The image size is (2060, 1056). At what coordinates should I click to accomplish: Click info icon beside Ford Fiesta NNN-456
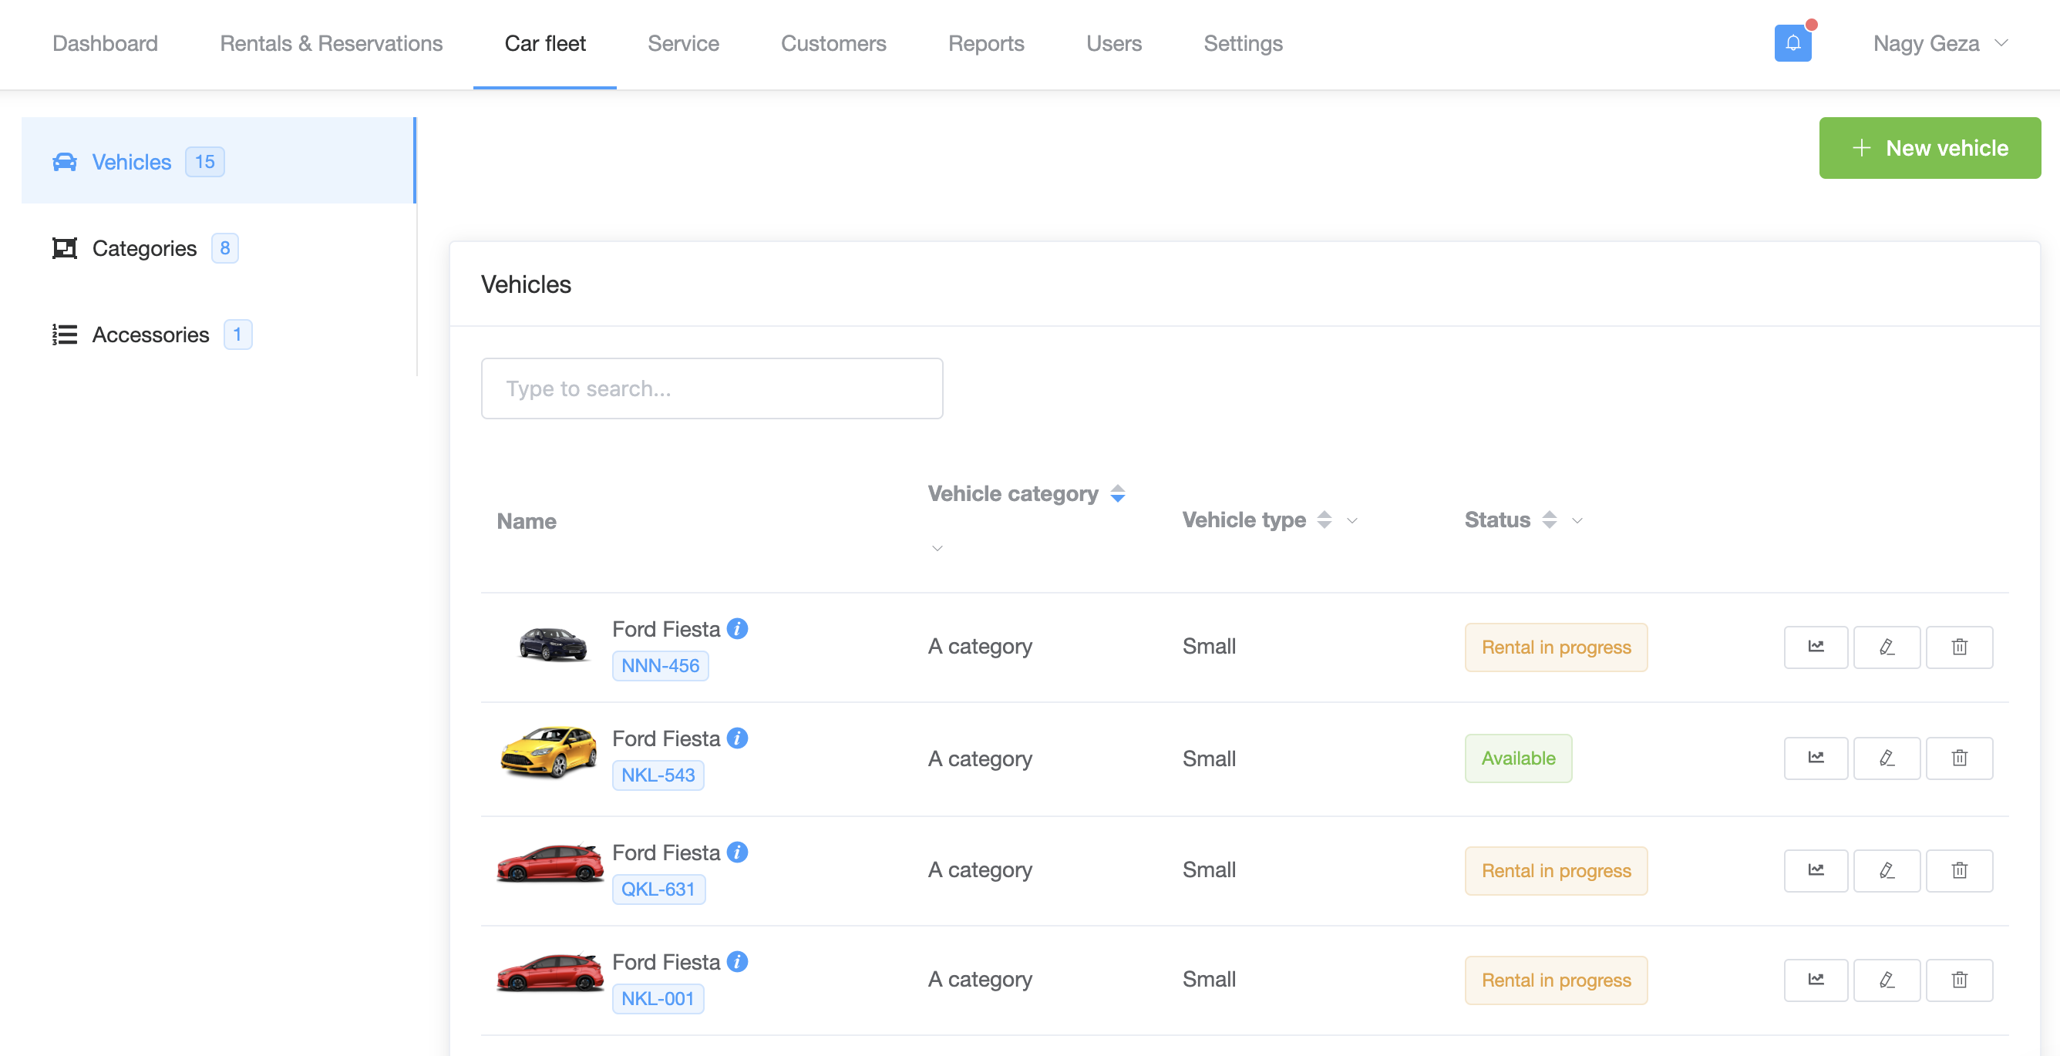[737, 629]
